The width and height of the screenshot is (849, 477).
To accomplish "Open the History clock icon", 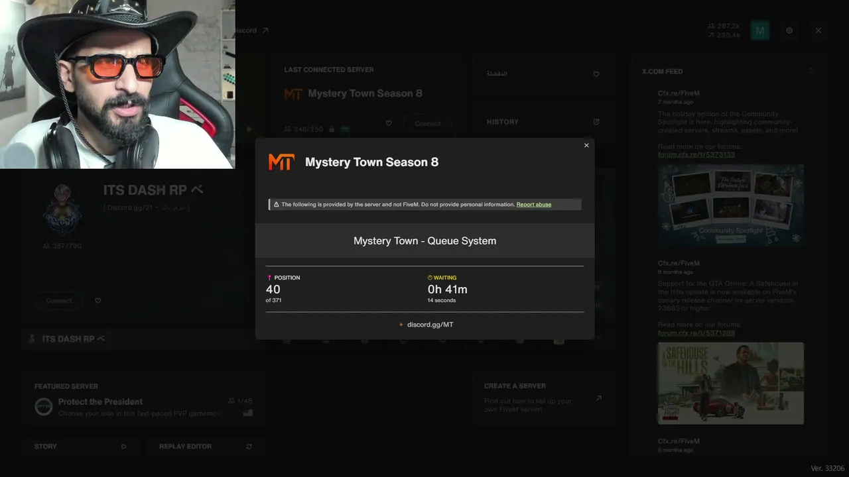I will 596,122.
